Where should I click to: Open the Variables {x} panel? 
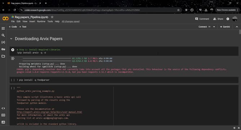point(3,42)
